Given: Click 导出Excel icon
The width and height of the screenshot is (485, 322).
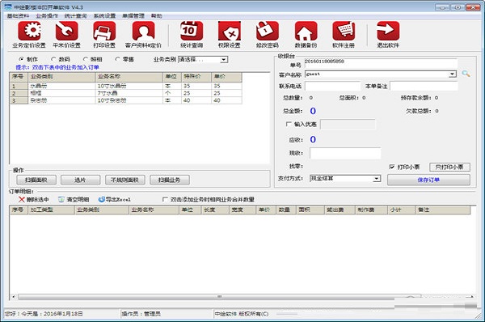Looking at the screenshot, I should point(102,199).
